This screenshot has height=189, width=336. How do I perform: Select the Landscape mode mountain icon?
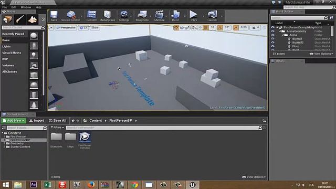33,19
